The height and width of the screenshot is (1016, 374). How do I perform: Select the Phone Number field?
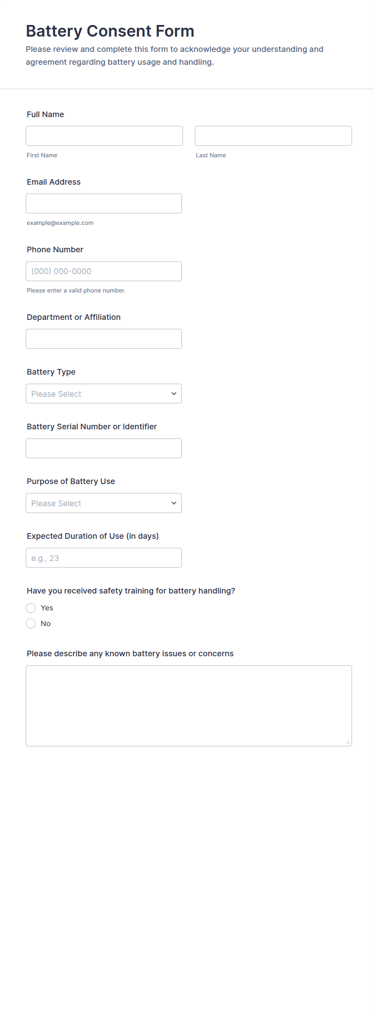[x=104, y=271]
